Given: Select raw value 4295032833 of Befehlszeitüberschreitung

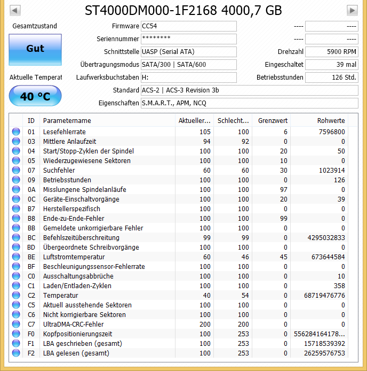Looking at the screenshot, I should pos(326,237).
